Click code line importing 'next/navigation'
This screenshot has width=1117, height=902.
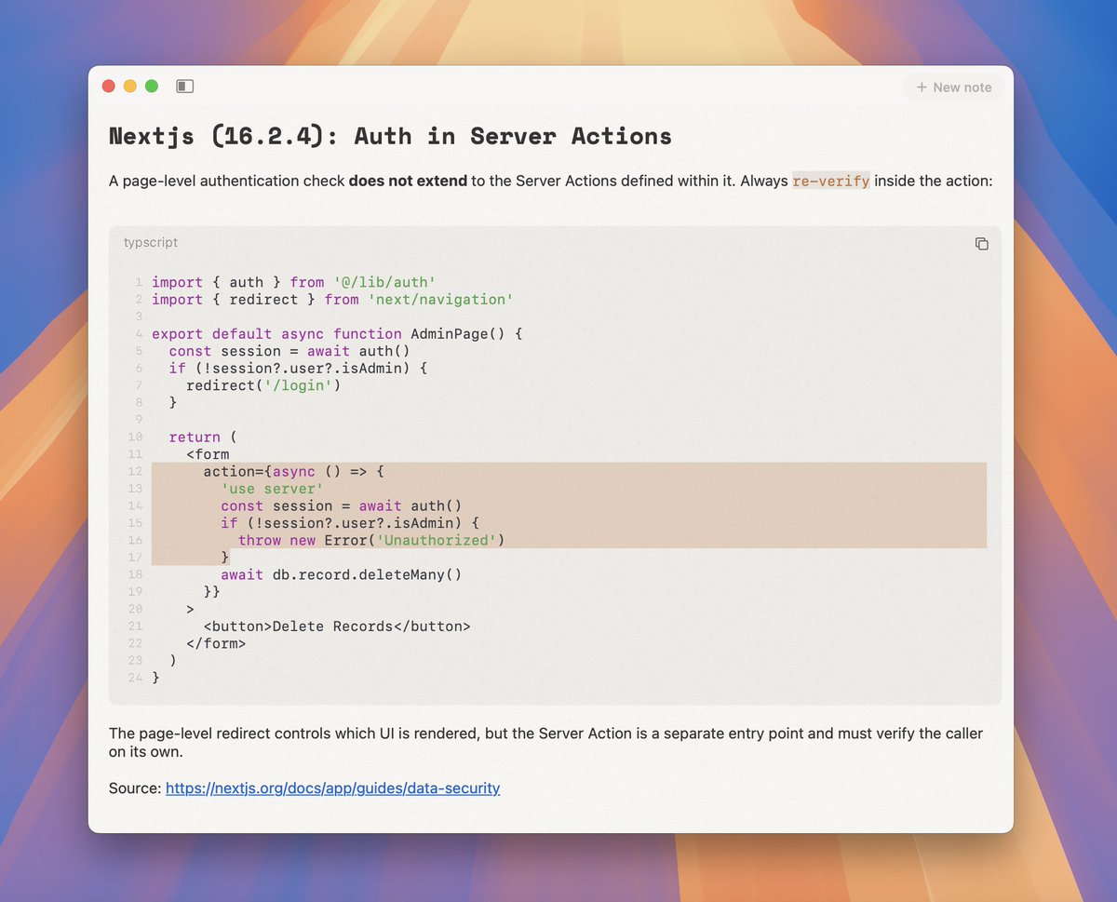(x=332, y=299)
